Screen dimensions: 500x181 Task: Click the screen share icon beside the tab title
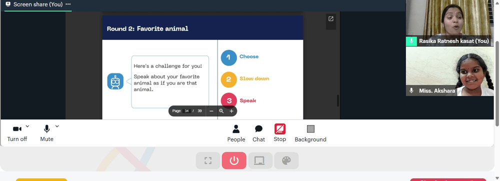pyautogui.click(x=8, y=4)
